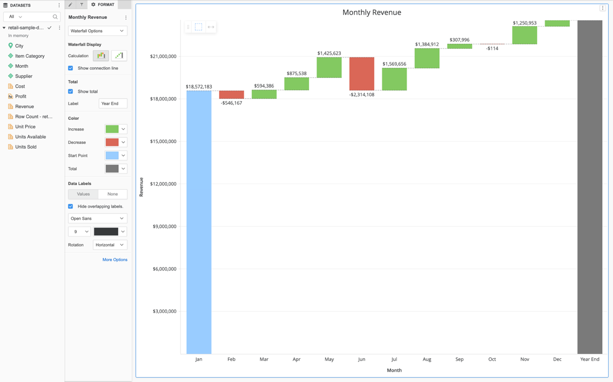Screen dimensions: 613x382
Task: Click the Year End label input field
Action: [x=113, y=104]
